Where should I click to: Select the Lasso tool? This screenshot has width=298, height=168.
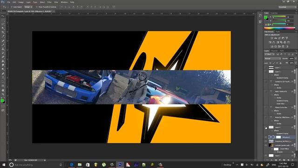coord(3,24)
